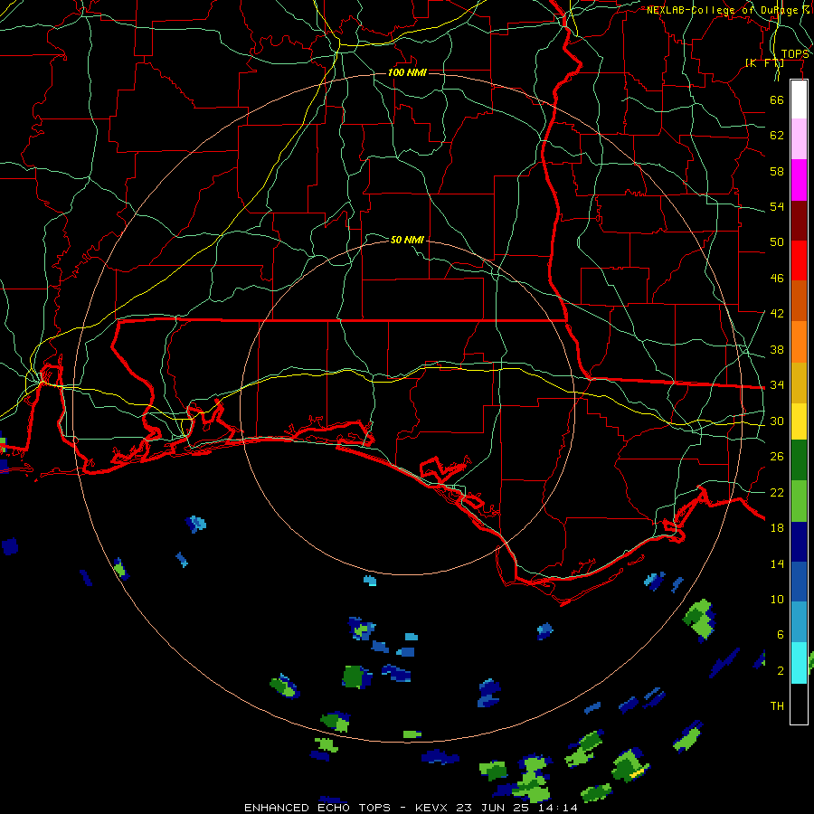Image resolution: width=814 pixels, height=814 pixels.
Task: Click the 2 scale value
Action: point(780,671)
